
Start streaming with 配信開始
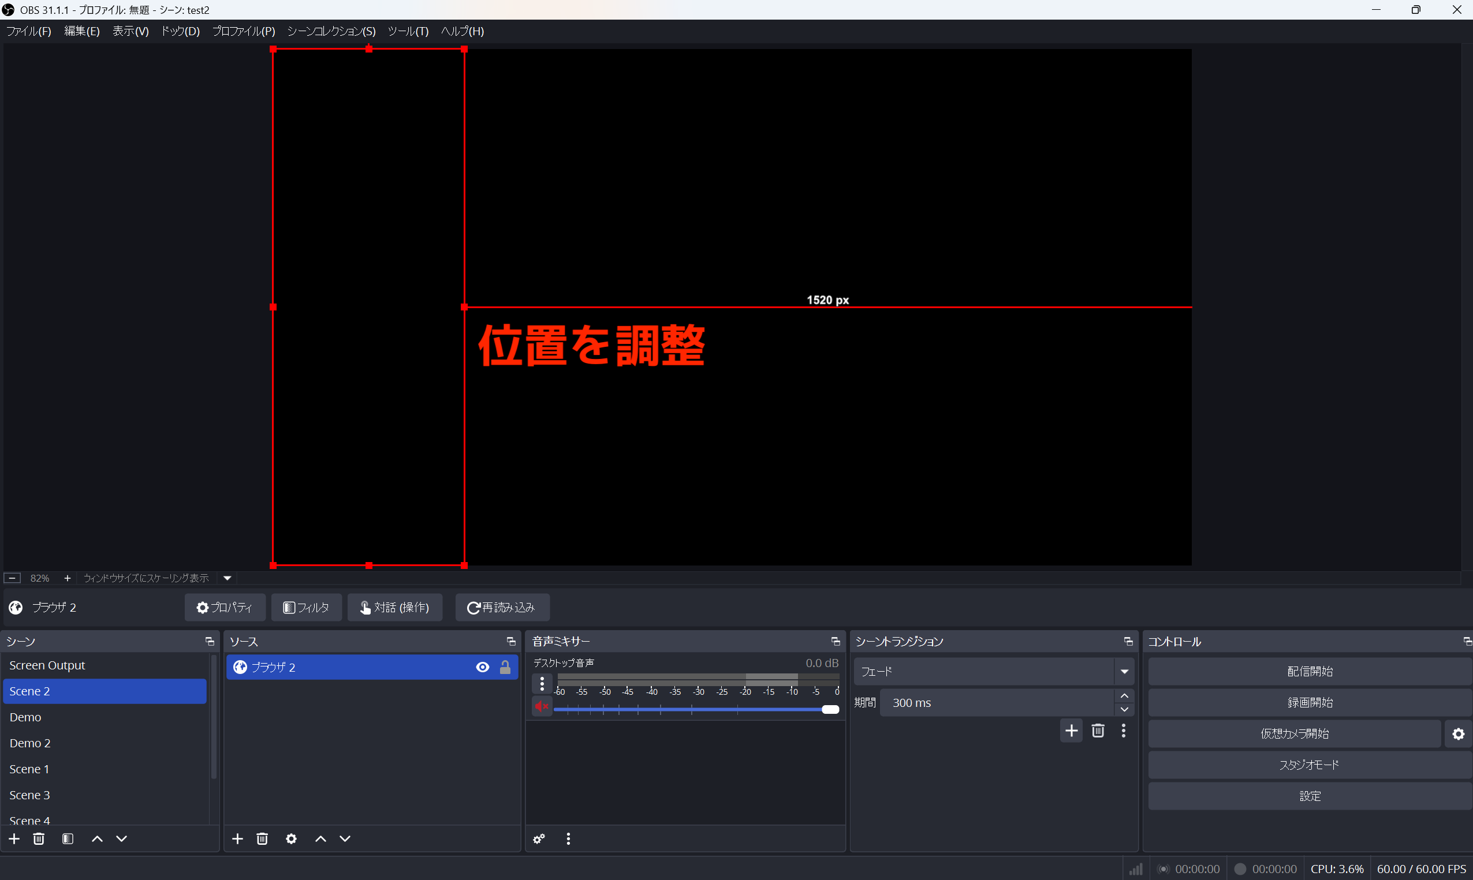[1309, 672]
